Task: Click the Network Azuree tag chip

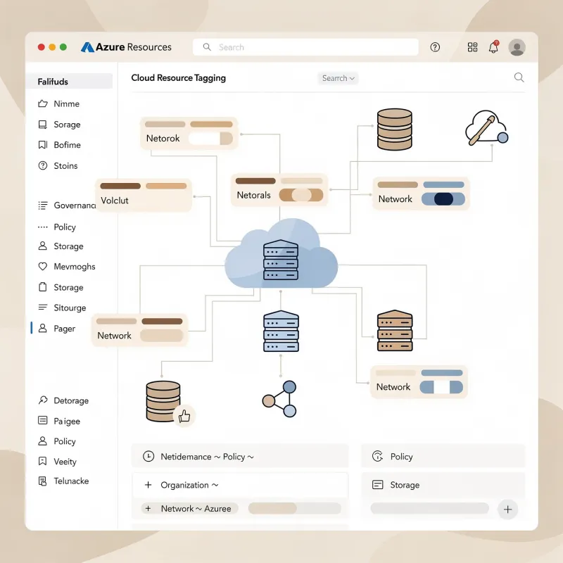Action: point(189,508)
